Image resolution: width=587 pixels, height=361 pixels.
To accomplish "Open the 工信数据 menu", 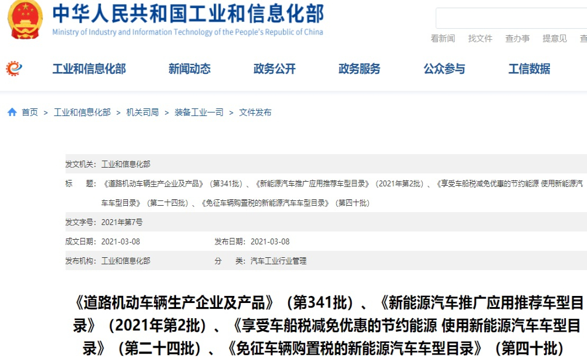I will pos(529,69).
